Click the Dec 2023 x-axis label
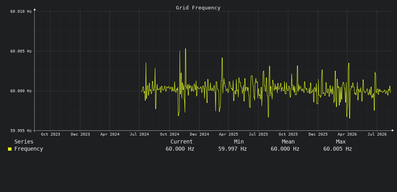The image size is (397, 192). click(80, 134)
